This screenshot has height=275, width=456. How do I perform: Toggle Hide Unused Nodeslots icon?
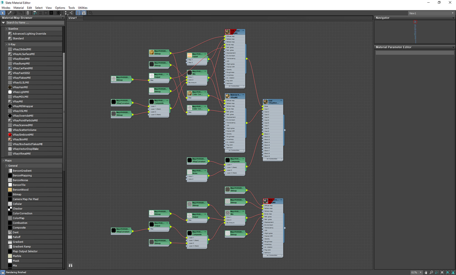[40, 13]
